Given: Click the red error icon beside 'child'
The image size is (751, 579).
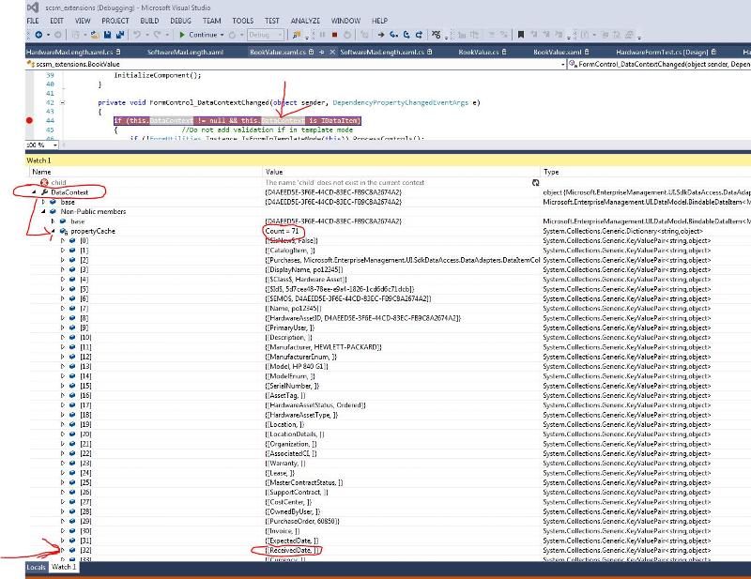Looking at the screenshot, I should pos(44,182).
